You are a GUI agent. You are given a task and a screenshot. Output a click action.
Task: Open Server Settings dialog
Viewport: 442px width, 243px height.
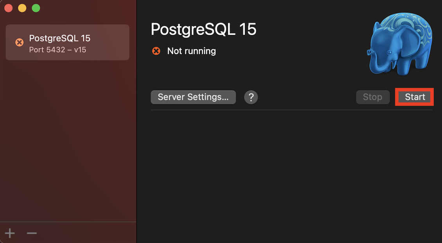193,97
